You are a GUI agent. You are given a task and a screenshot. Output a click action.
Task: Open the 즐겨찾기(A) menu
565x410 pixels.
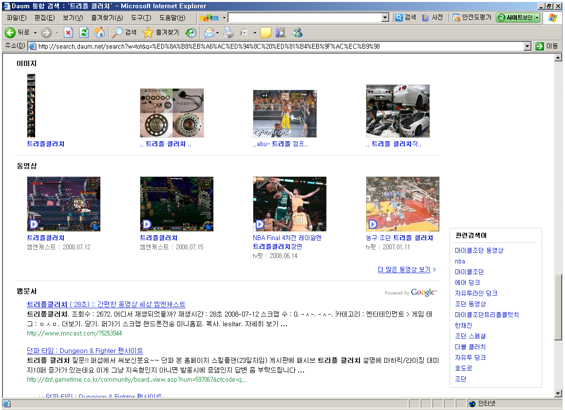pyautogui.click(x=107, y=18)
